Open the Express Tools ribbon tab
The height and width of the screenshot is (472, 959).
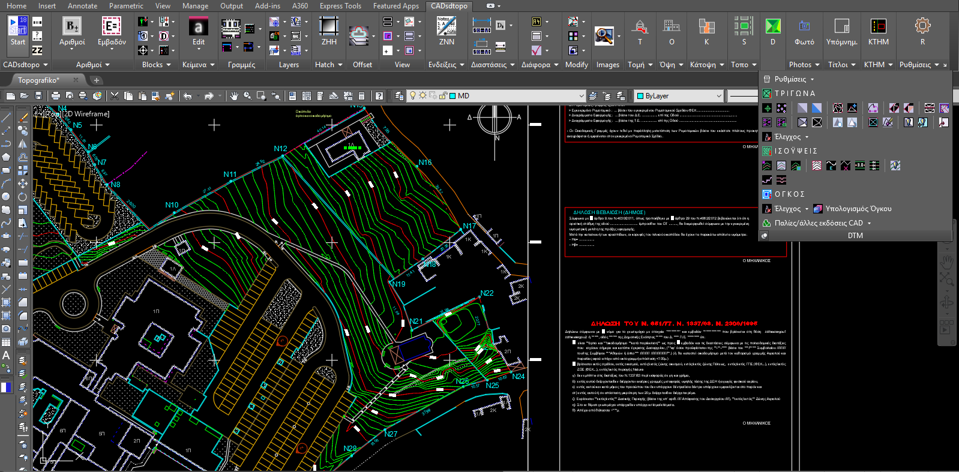coord(340,6)
